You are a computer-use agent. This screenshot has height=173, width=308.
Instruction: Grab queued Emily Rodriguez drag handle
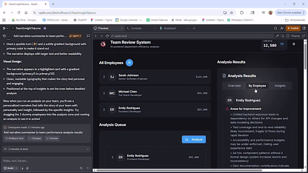[112, 157]
